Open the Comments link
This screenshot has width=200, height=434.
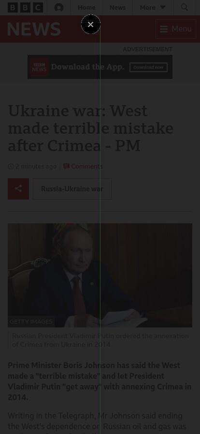[x=87, y=166]
